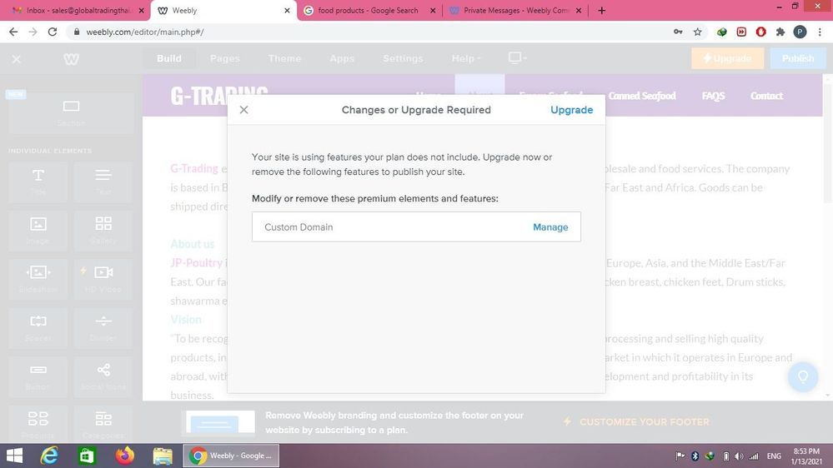Close the Changes or Upgrade Required dialog
833x468 pixels.
243,110
